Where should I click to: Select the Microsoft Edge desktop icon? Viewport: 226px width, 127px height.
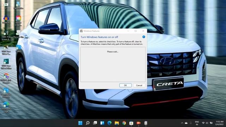tap(6, 107)
